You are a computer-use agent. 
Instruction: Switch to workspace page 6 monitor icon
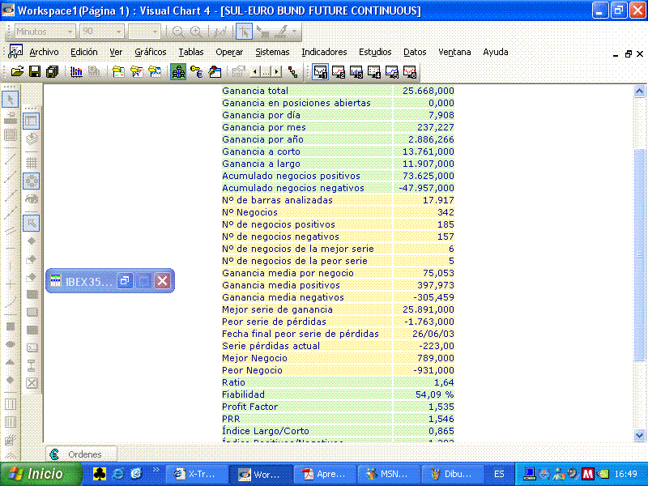coord(410,72)
